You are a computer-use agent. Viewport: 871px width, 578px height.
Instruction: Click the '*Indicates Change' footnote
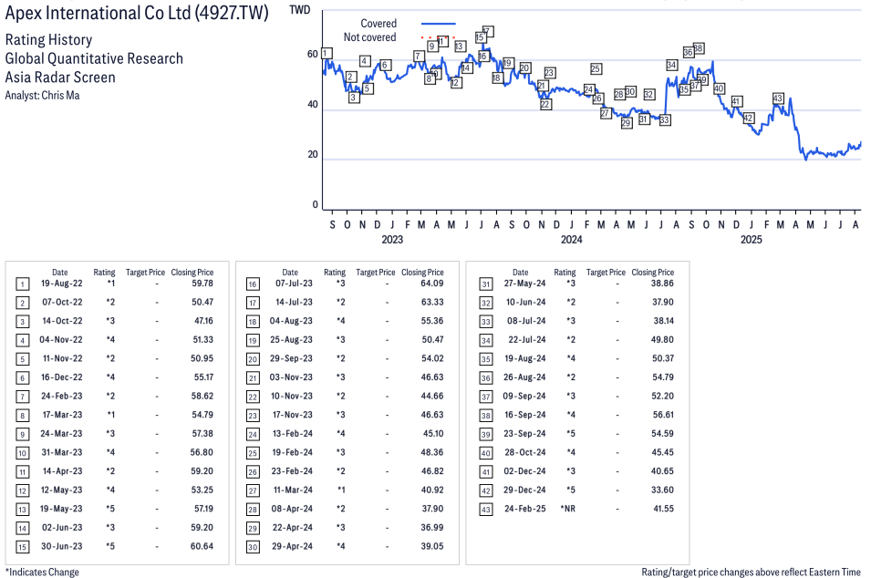tap(42, 572)
